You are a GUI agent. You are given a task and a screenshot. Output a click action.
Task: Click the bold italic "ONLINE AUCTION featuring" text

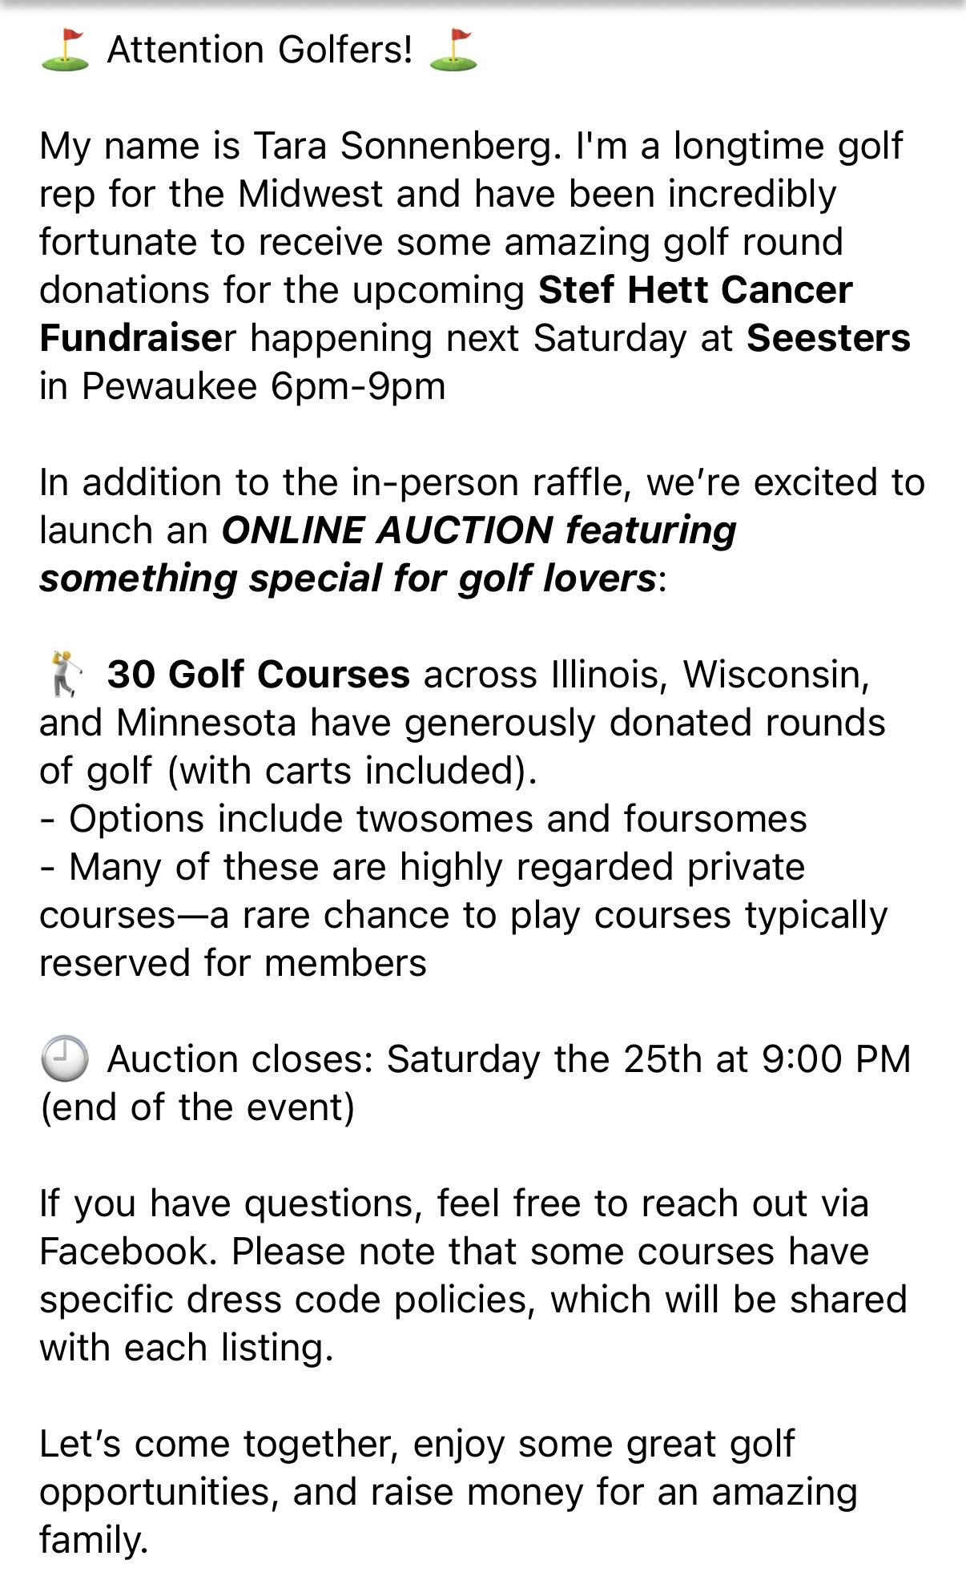(478, 530)
